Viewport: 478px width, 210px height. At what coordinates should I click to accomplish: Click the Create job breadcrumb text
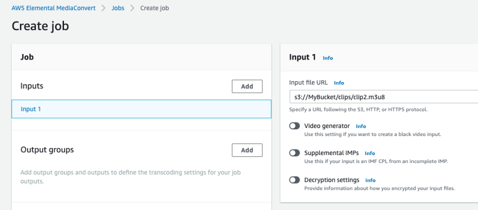[155, 8]
